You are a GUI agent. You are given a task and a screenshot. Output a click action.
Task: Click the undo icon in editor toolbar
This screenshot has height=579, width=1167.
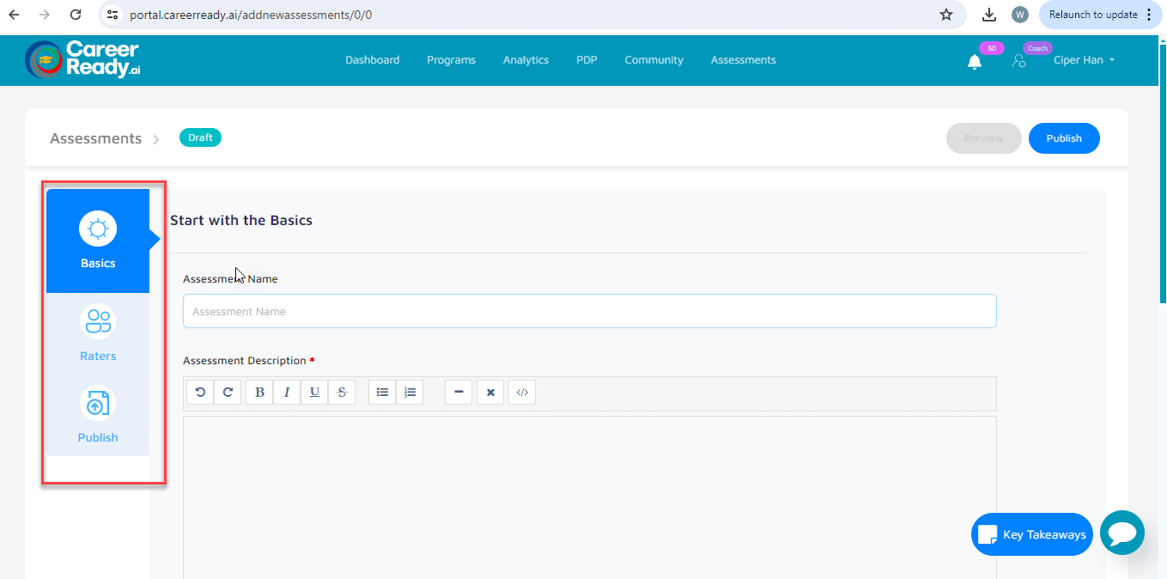(200, 393)
